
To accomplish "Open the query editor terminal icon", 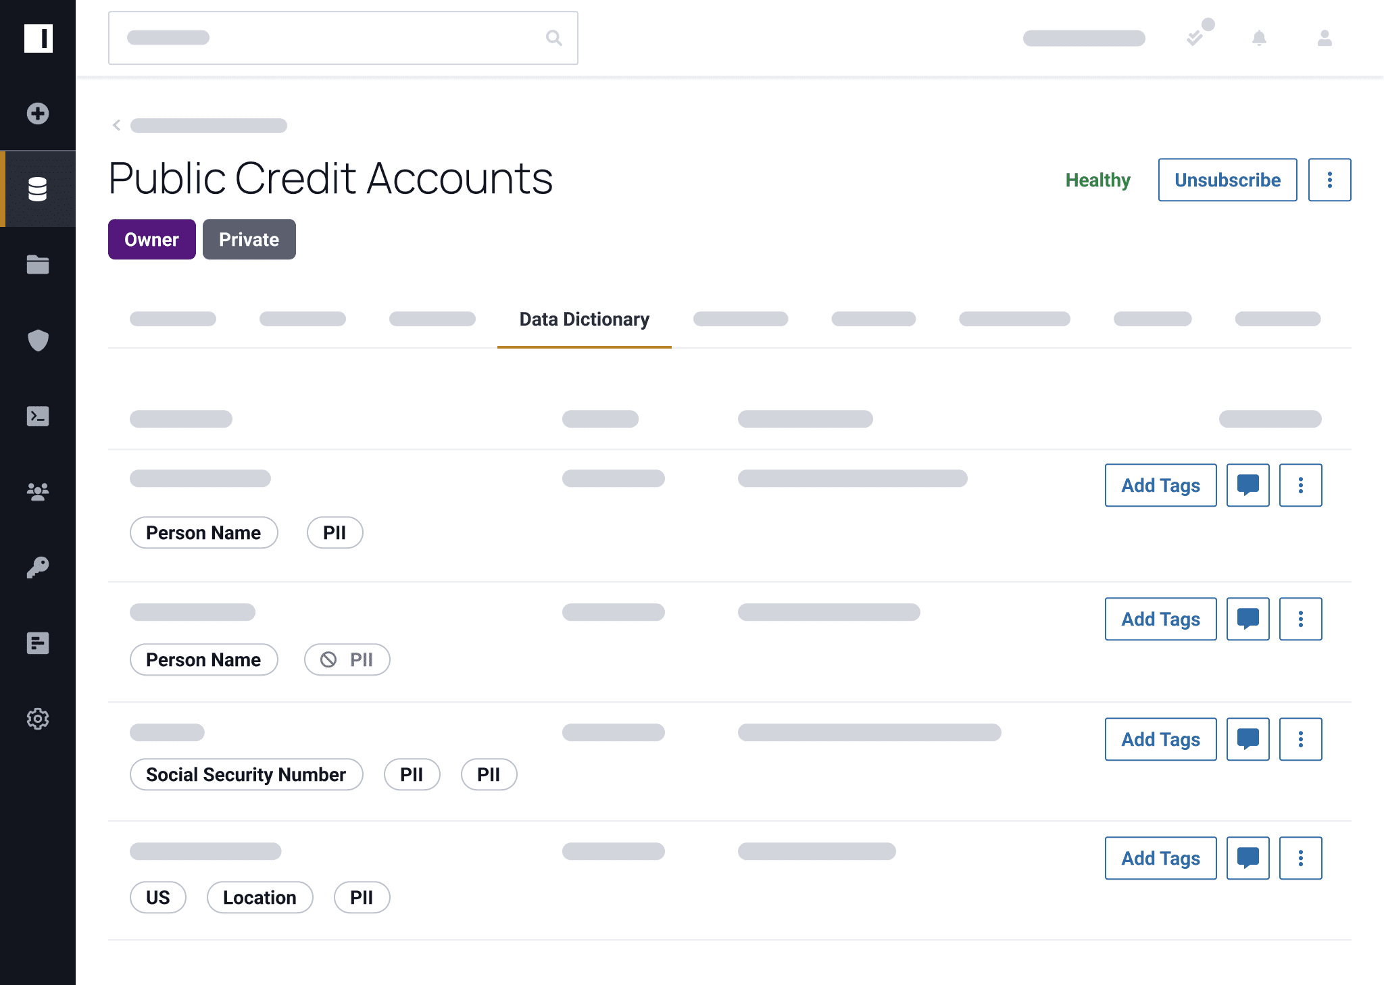I will coord(38,416).
